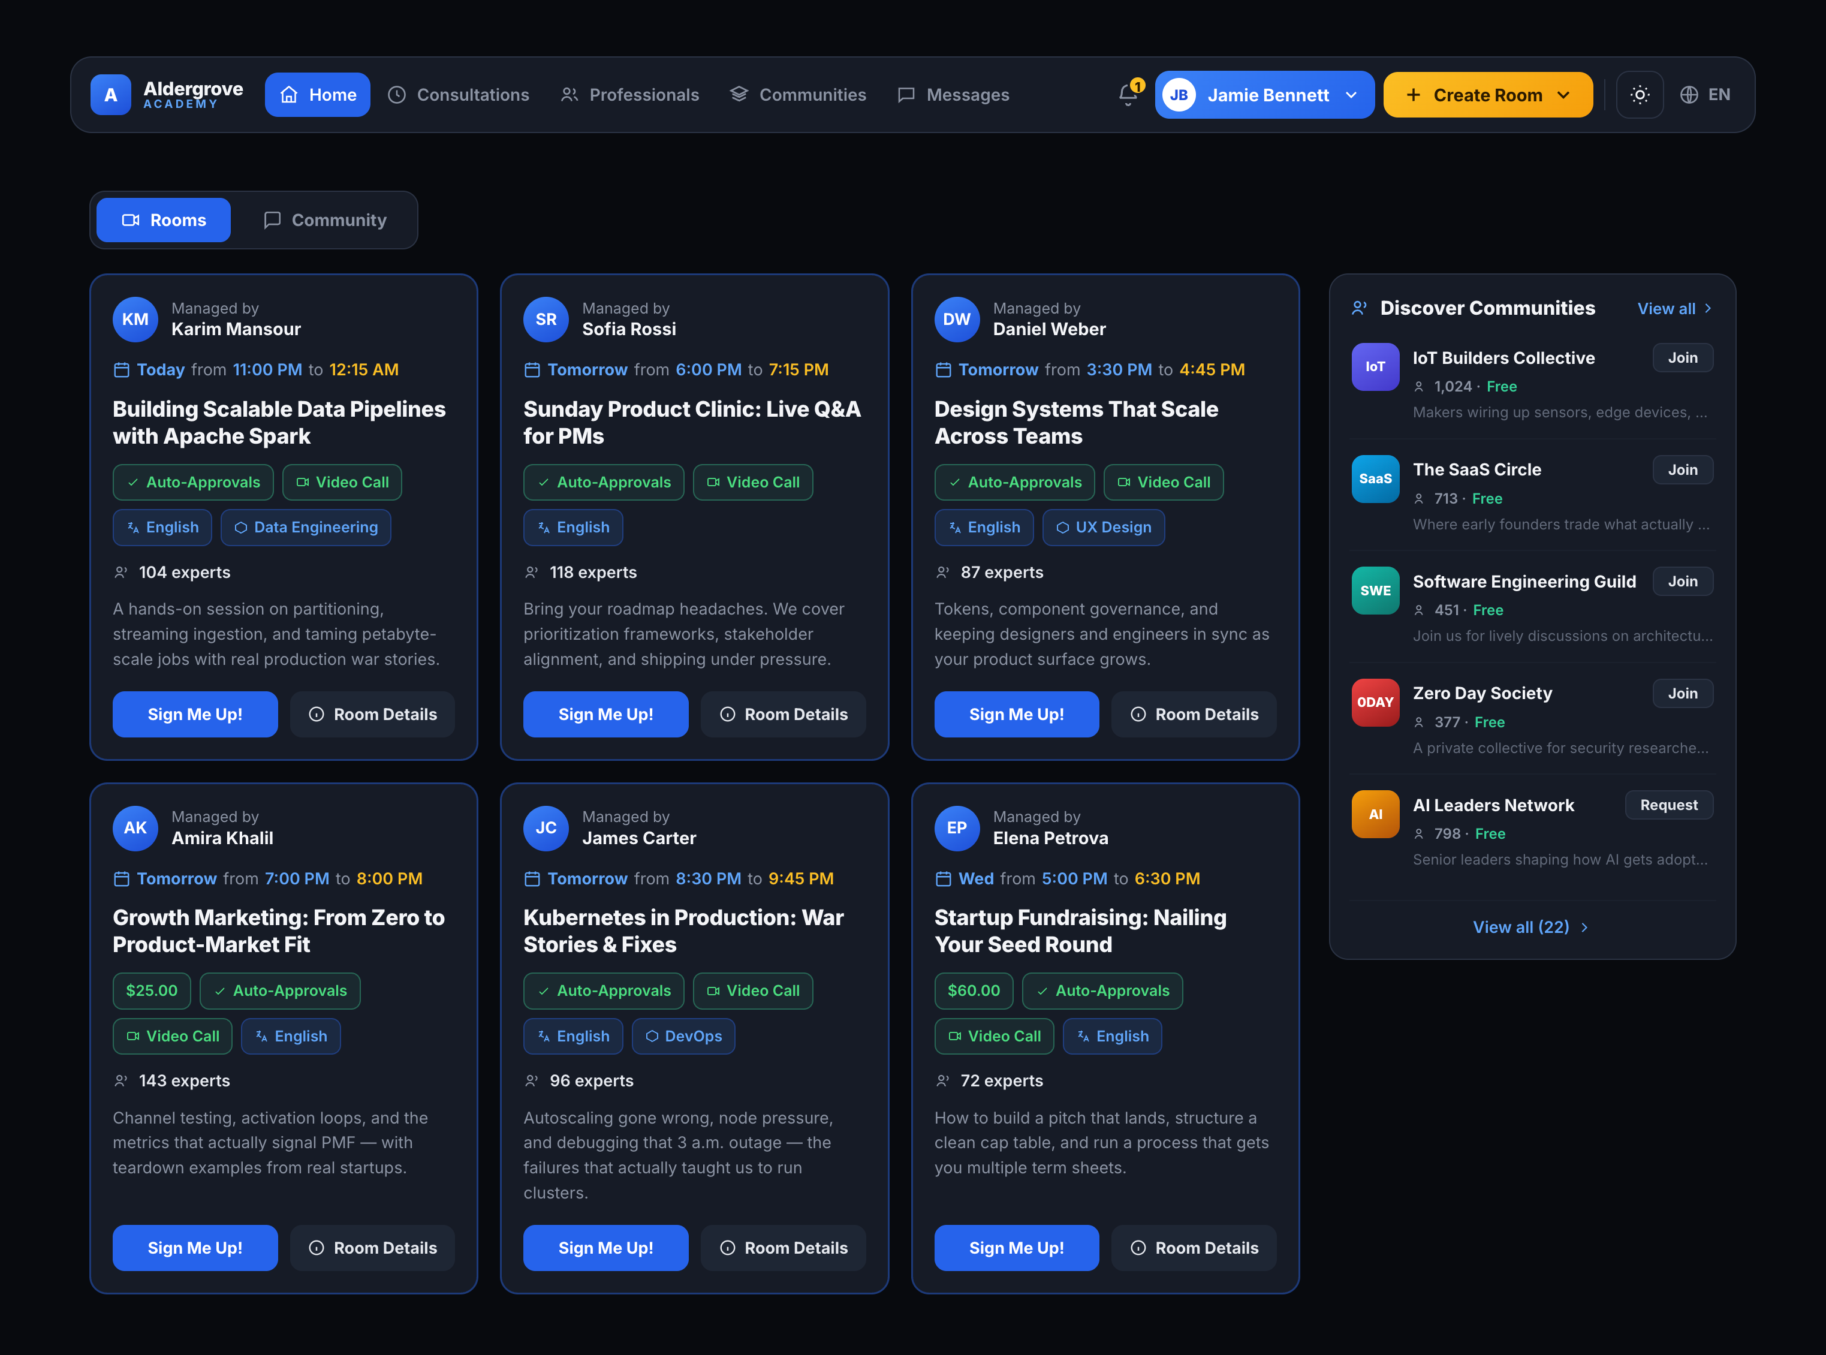Viewport: 1826px width, 1355px height.
Task: Switch to the Community tab
Action: [325, 220]
